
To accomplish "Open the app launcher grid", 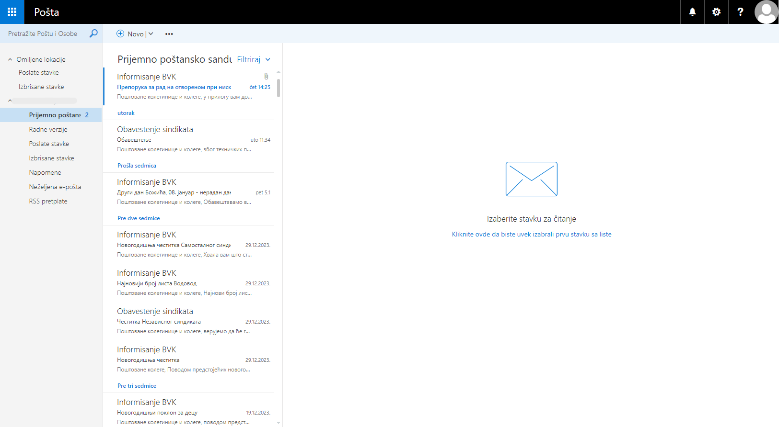I will (x=12, y=12).
